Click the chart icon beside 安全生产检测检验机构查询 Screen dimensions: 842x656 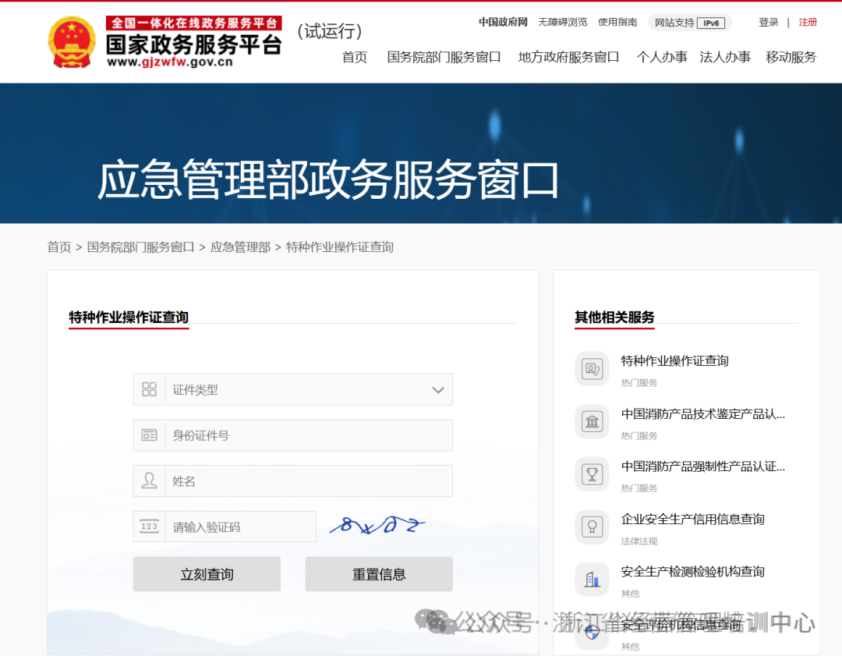pos(592,580)
